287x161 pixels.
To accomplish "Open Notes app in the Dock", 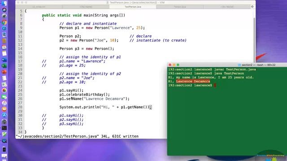I will click(4, 53).
